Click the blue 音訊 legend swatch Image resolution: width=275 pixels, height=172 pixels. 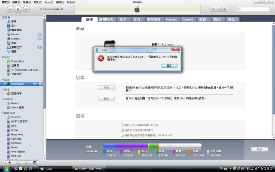[105, 152]
